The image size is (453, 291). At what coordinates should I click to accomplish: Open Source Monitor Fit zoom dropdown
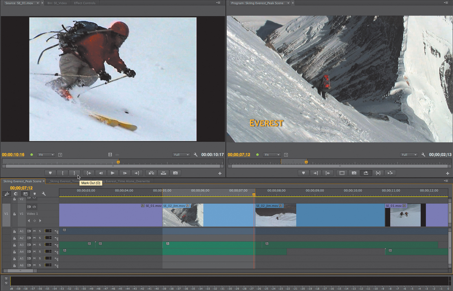[x=46, y=155]
